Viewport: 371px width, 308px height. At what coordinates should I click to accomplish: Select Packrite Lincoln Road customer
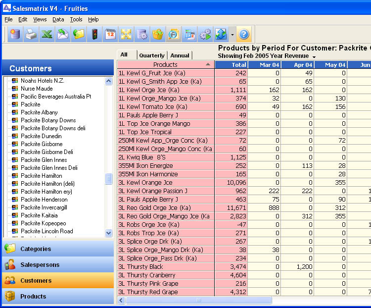47,231
